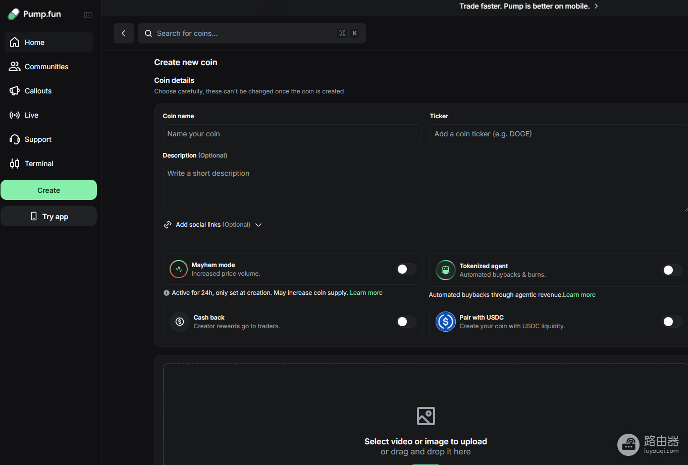Open Support from sidebar
Screen dimensions: 688x465
[49, 139]
